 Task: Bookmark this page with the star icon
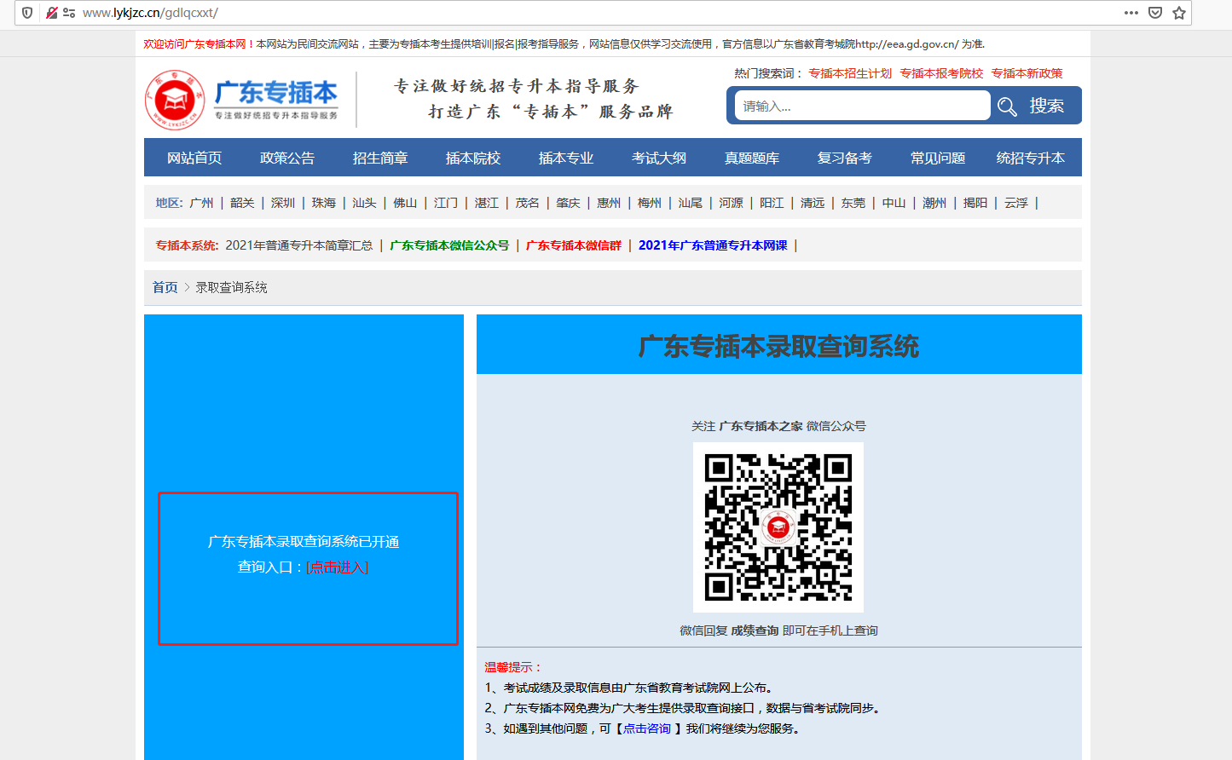coord(1179,13)
